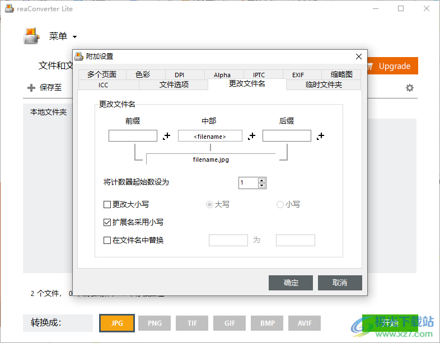The image size is (440, 343).
Task: Click the 保存至 label in main window
Action: 50,87
